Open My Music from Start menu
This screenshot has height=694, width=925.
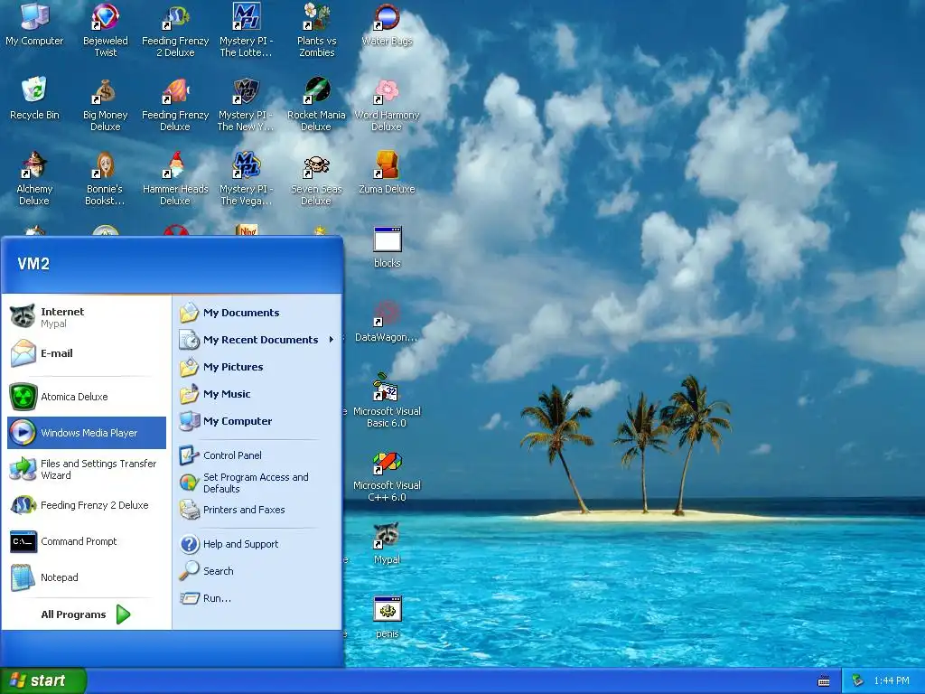[x=257, y=394]
